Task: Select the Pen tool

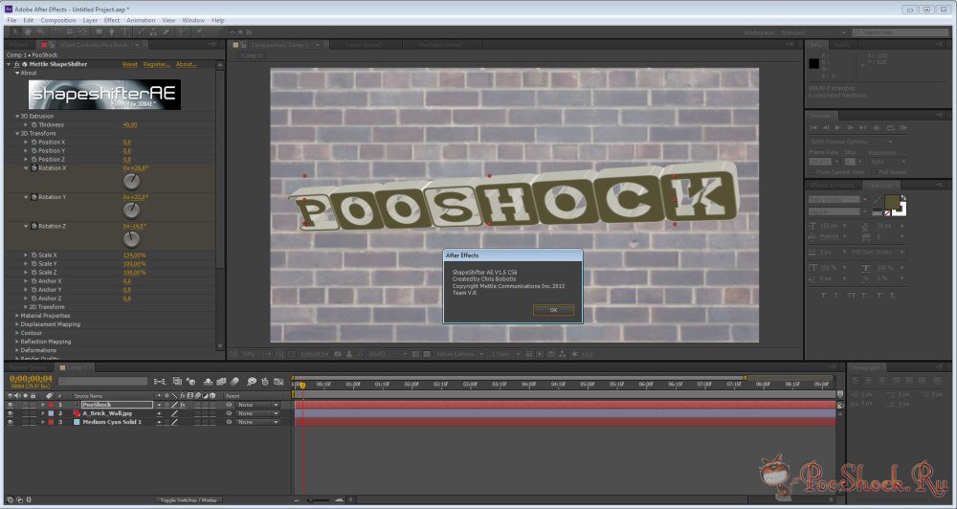Action: click(112, 32)
